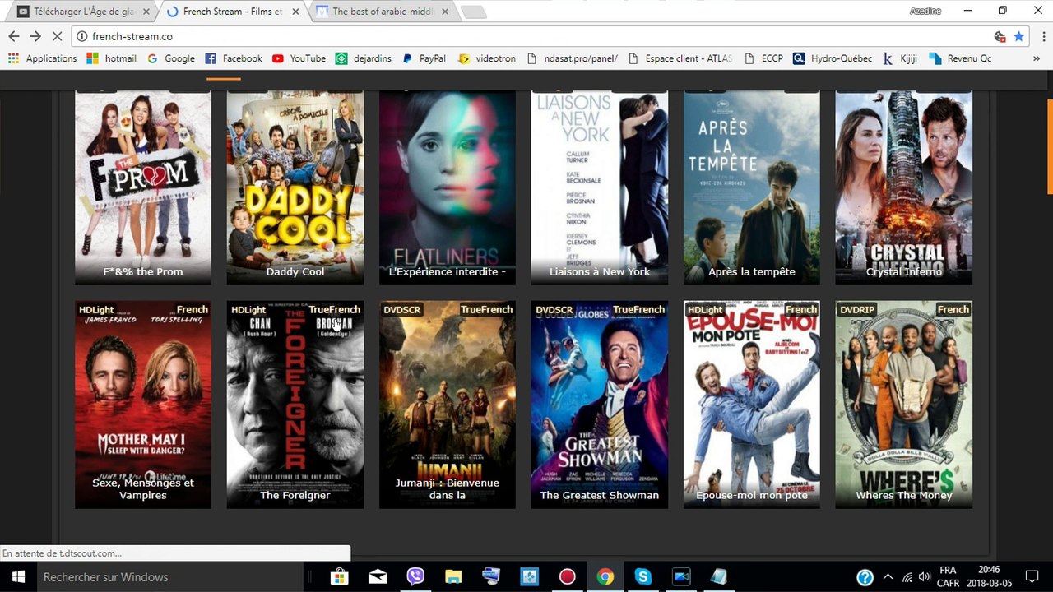Open the Windows Start menu
This screenshot has width=1053, height=592.
(18, 576)
